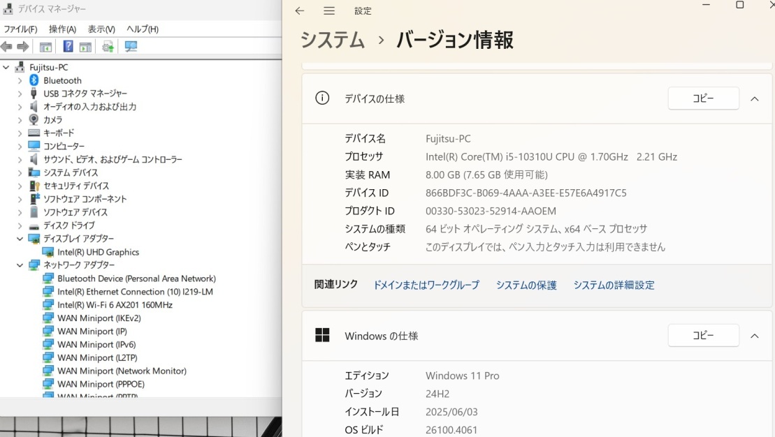Click the info icon beside デバイスの仕様
The height and width of the screenshot is (437, 775).
[322, 98]
